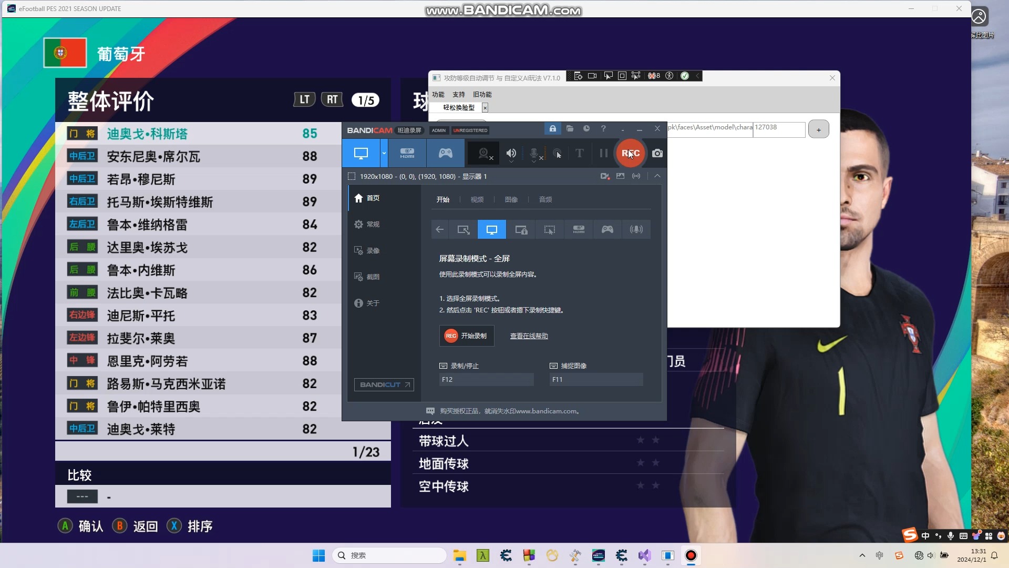Mute the speaker audio in Bandicam
The image size is (1009, 568).
coord(511,152)
